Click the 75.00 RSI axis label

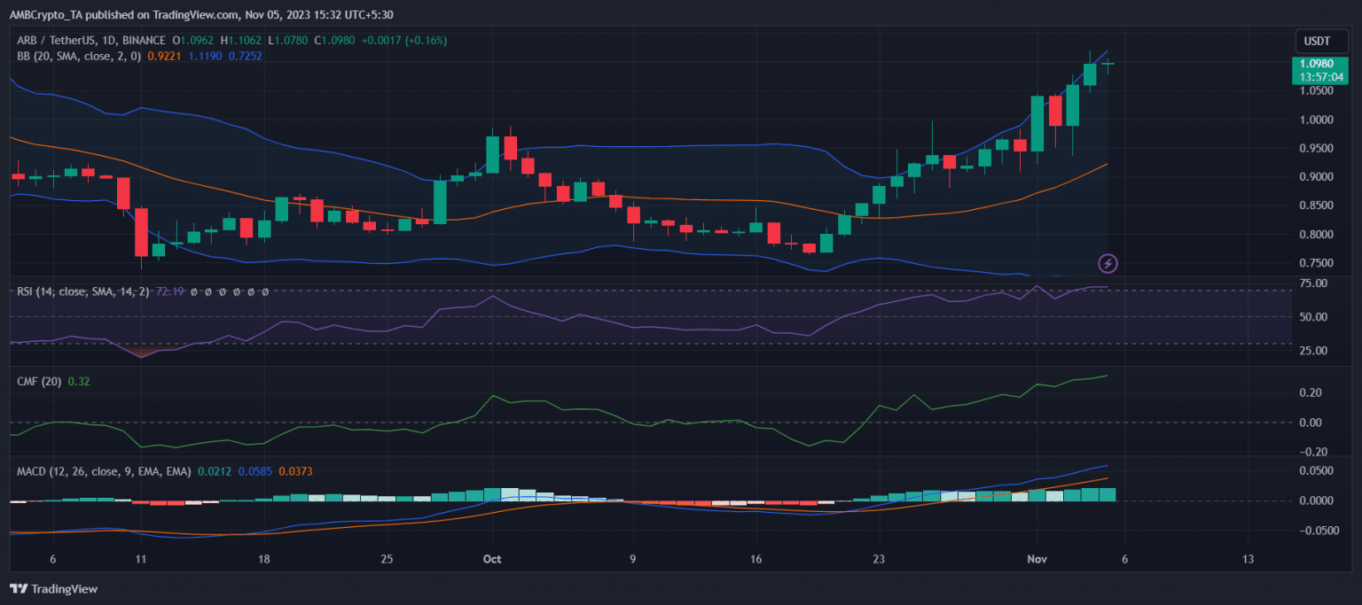click(1311, 283)
